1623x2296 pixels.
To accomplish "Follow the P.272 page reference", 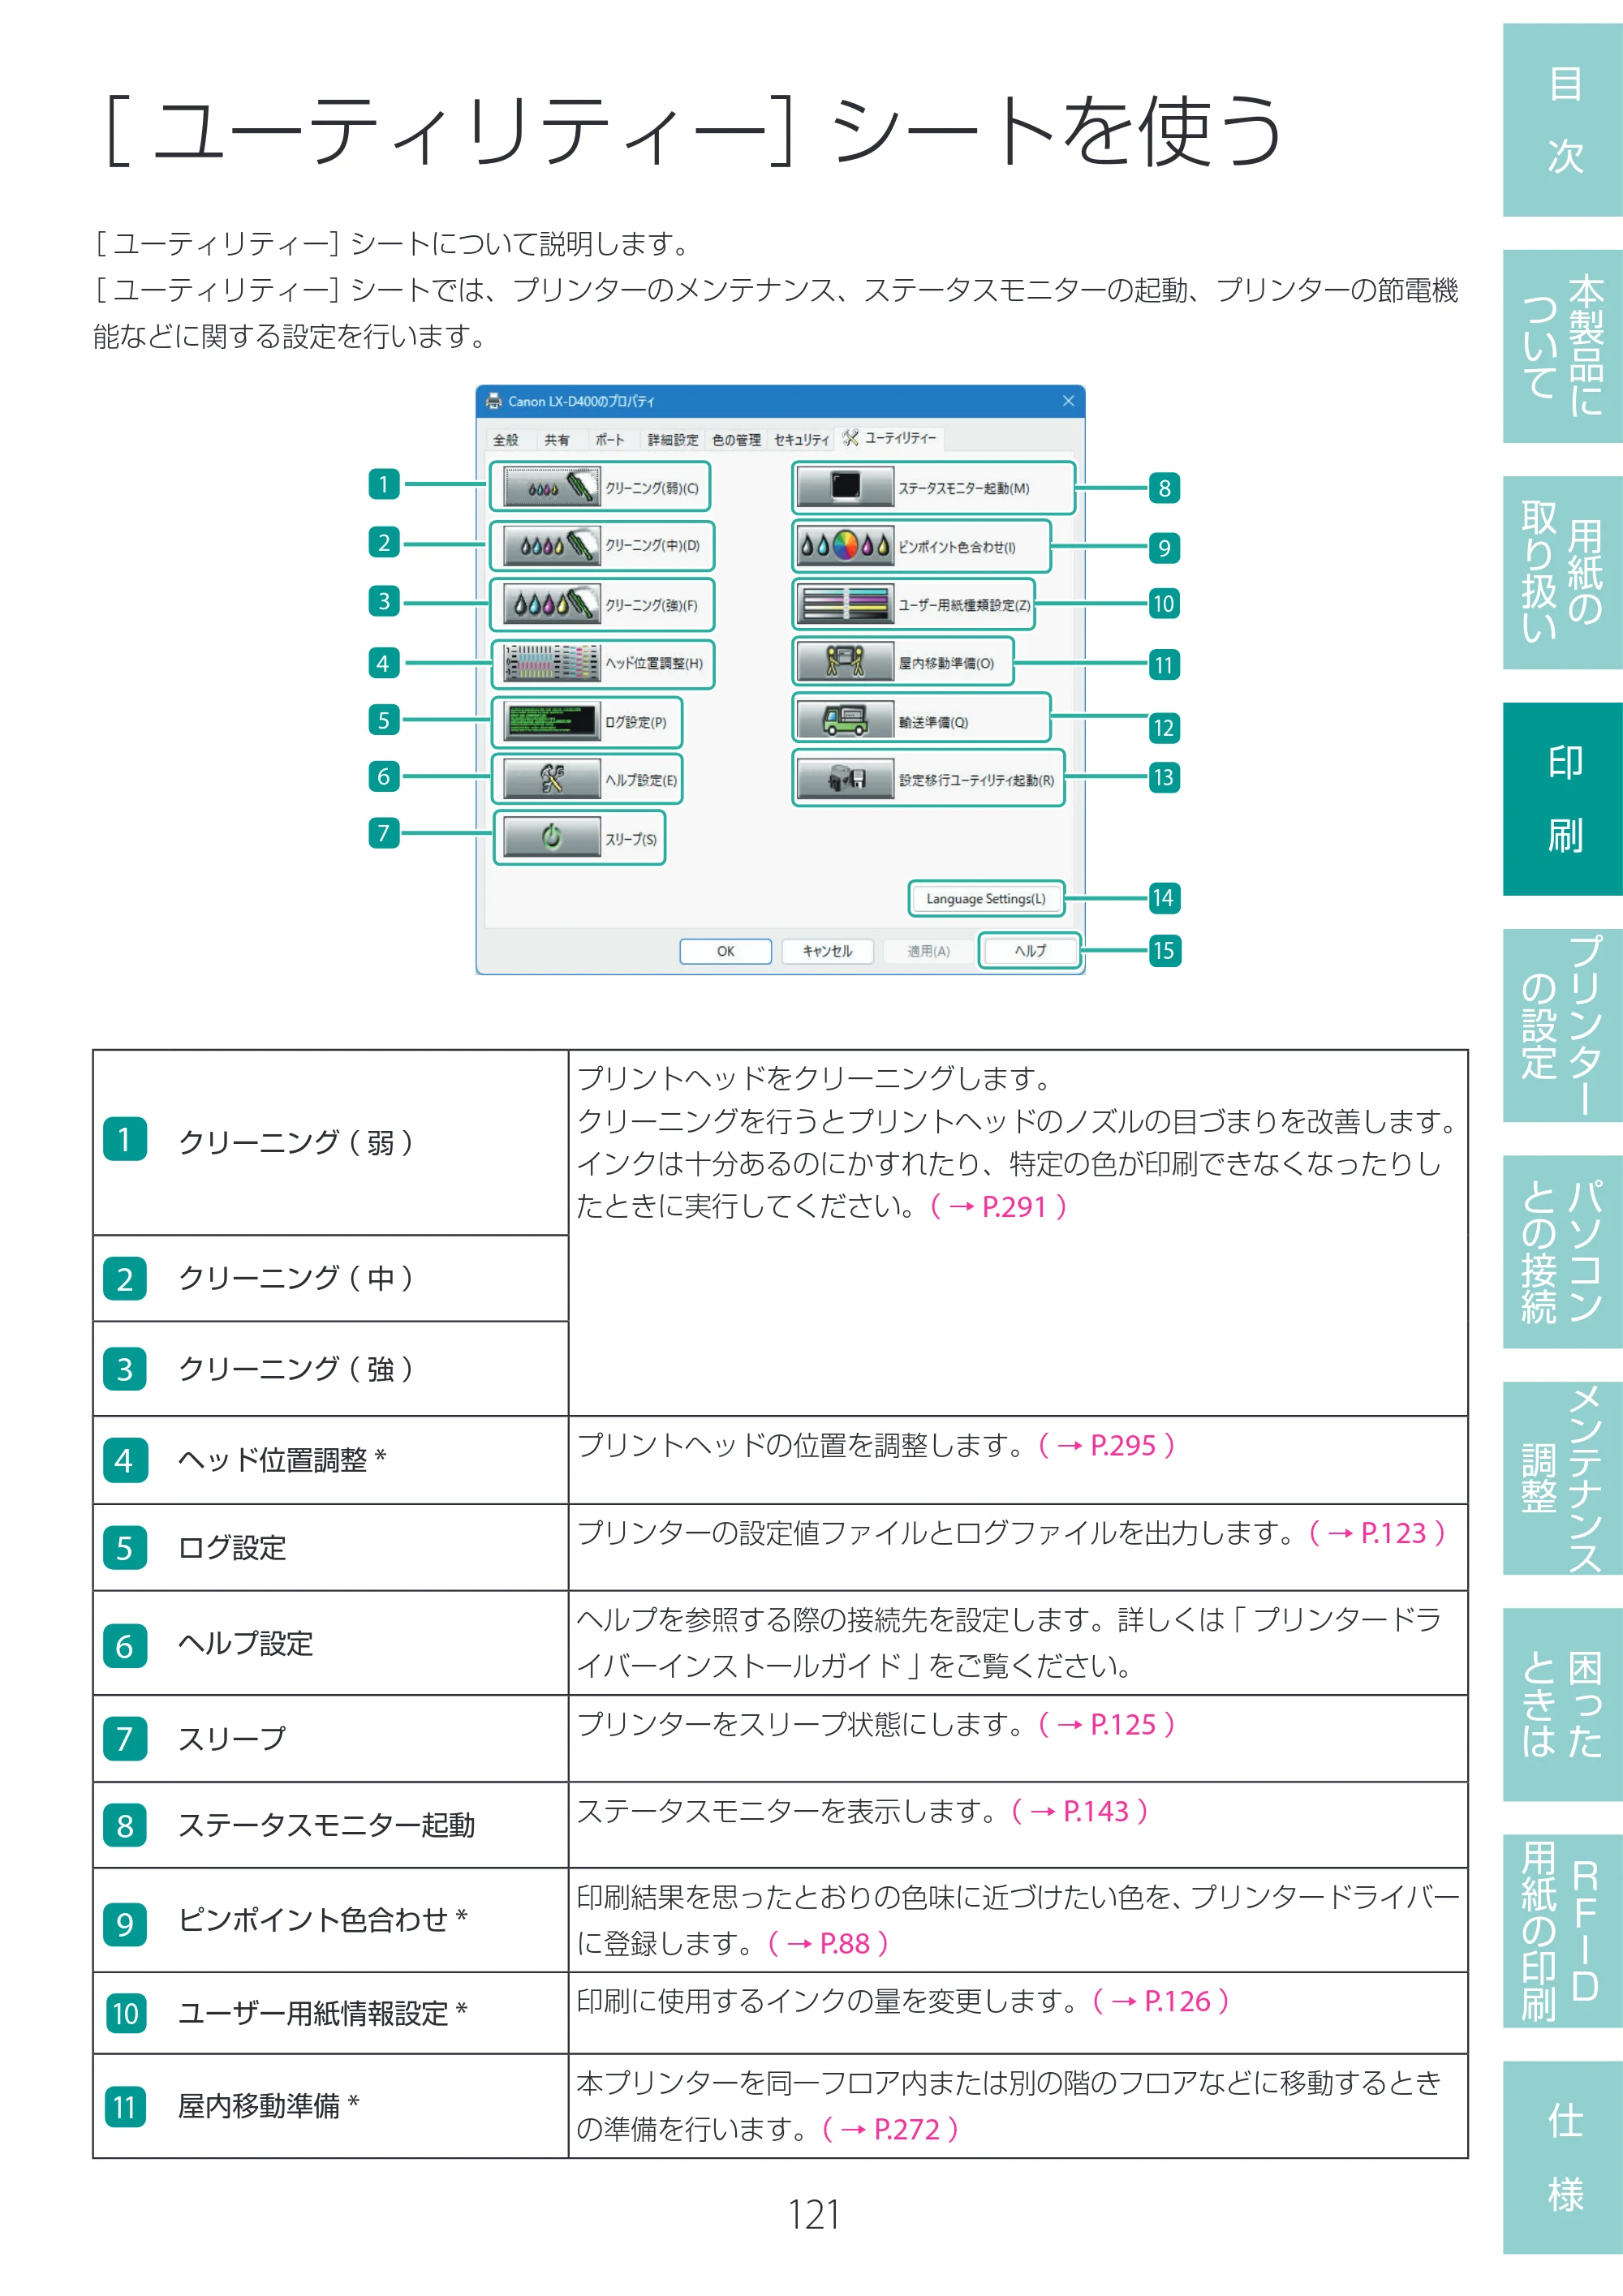I will tap(890, 2129).
